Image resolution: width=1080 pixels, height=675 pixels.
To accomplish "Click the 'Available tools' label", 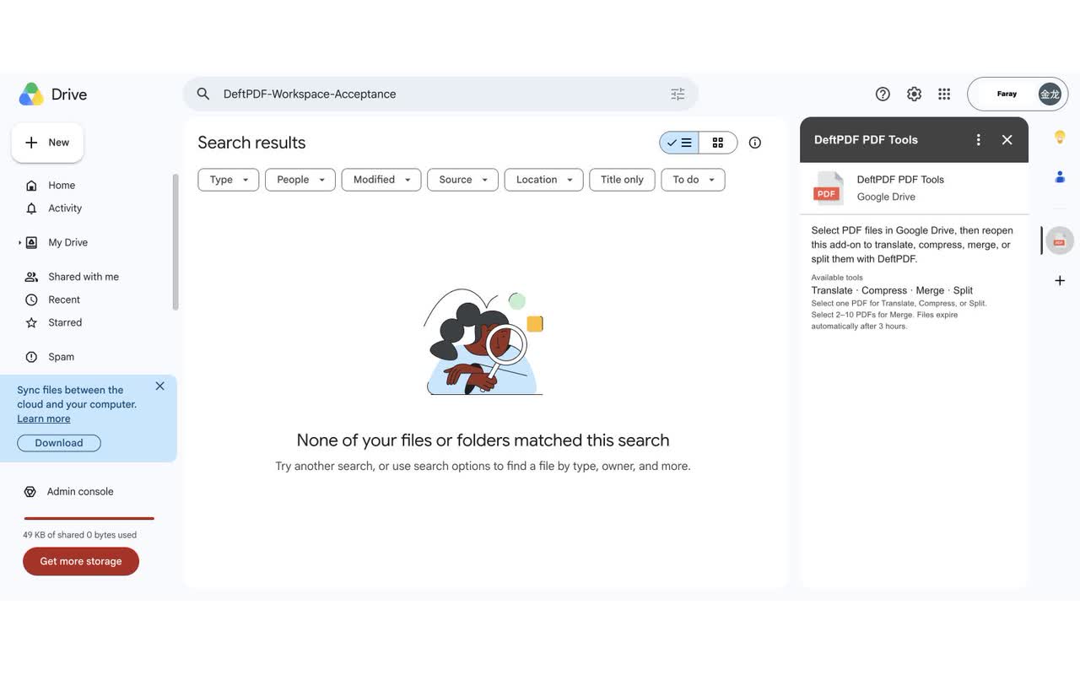I will (x=837, y=278).
